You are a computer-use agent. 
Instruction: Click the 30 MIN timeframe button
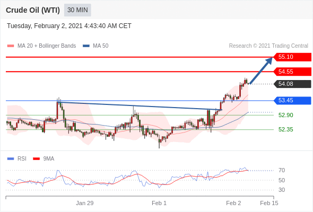(77, 10)
